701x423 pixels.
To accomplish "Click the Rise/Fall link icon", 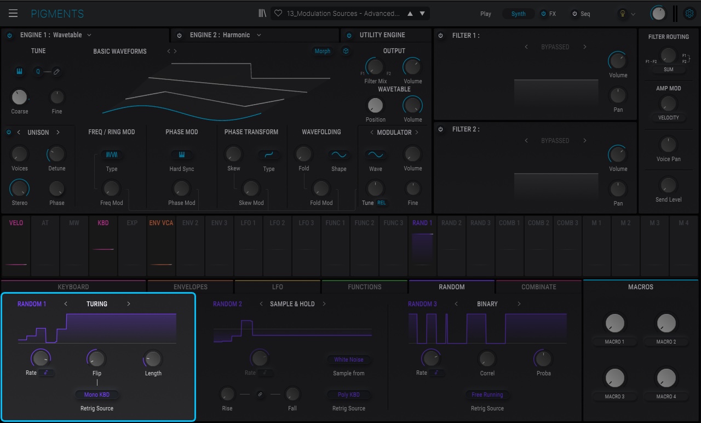I will point(260,394).
